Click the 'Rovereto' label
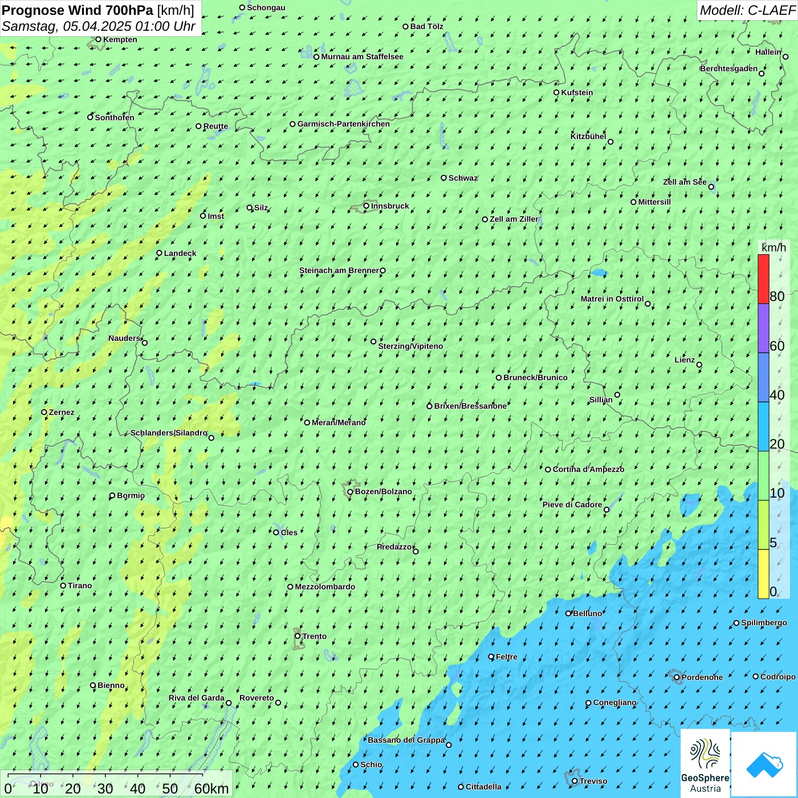Image resolution: width=798 pixels, height=798 pixels. click(x=256, y=698)
